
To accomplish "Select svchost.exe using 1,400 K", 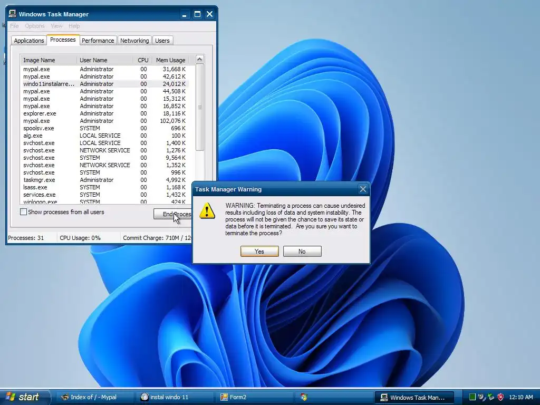I will point(104,143).
